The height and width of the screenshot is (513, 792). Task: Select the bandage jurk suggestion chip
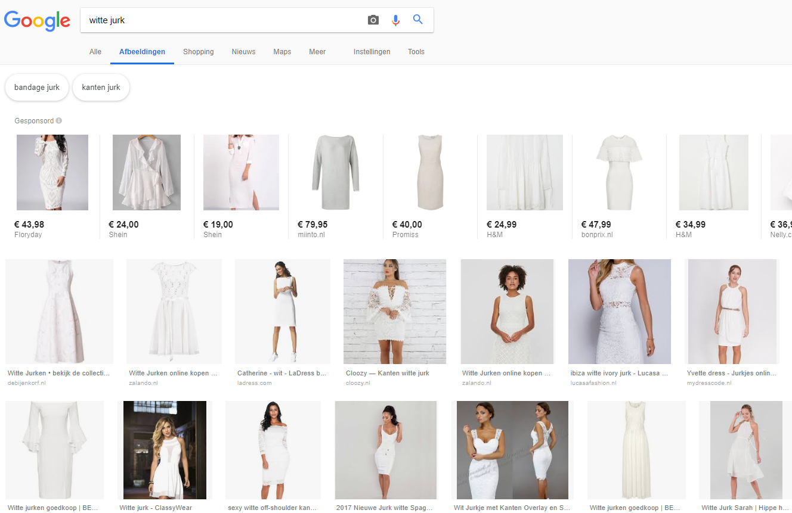tap(37, 88)
